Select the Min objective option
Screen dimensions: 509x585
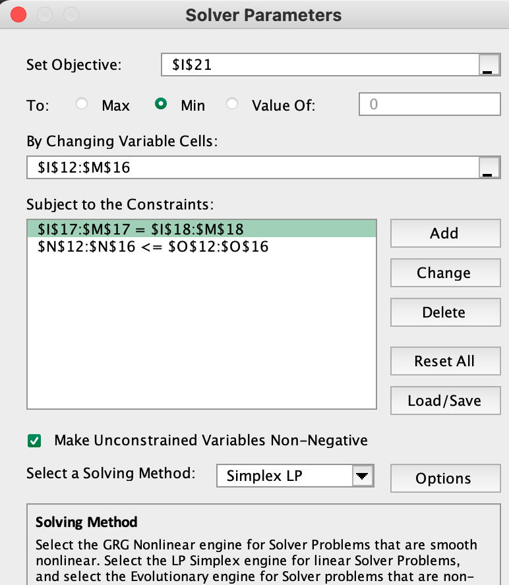coord(160,105)
